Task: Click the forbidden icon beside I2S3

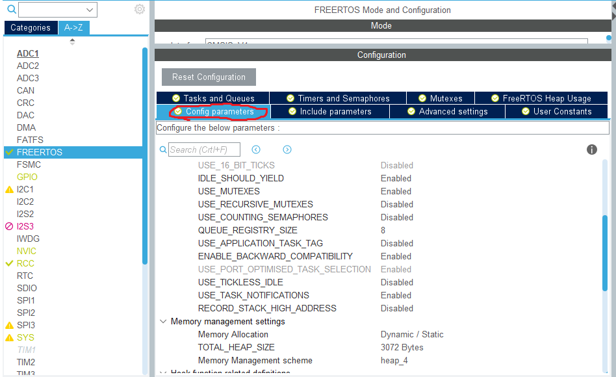Action: 9,226
